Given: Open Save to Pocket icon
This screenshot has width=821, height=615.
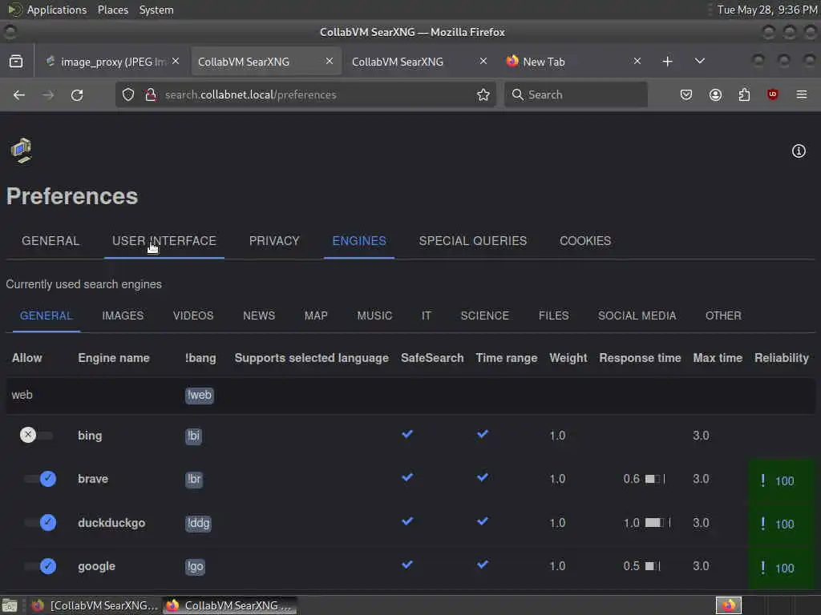Looking at the screenshot, I should (x=686, y=94).
